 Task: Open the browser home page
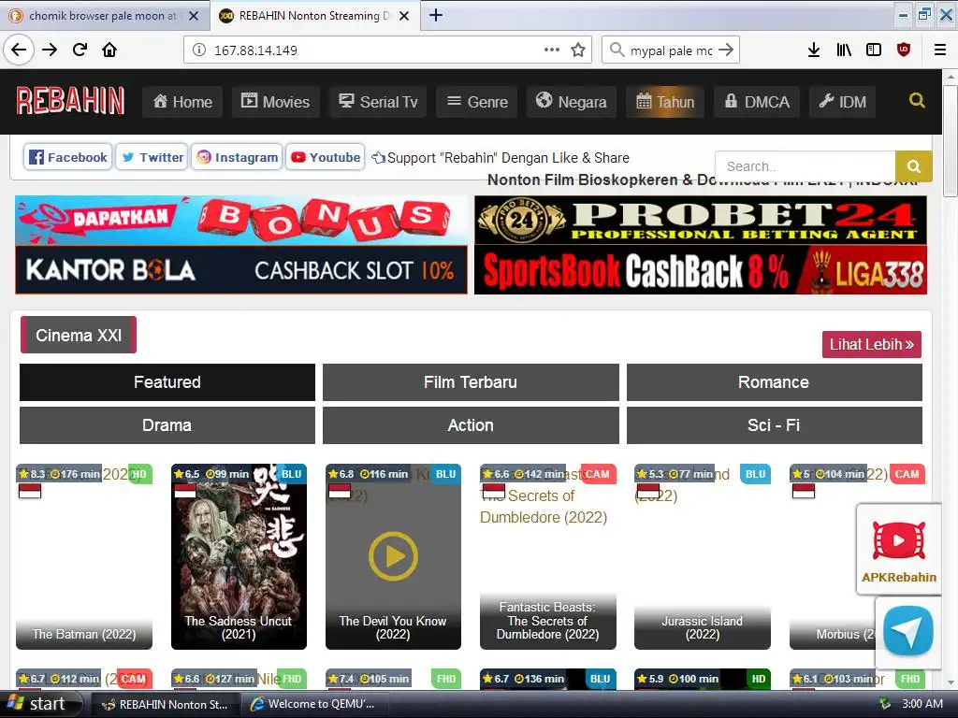tap(109, 50)
